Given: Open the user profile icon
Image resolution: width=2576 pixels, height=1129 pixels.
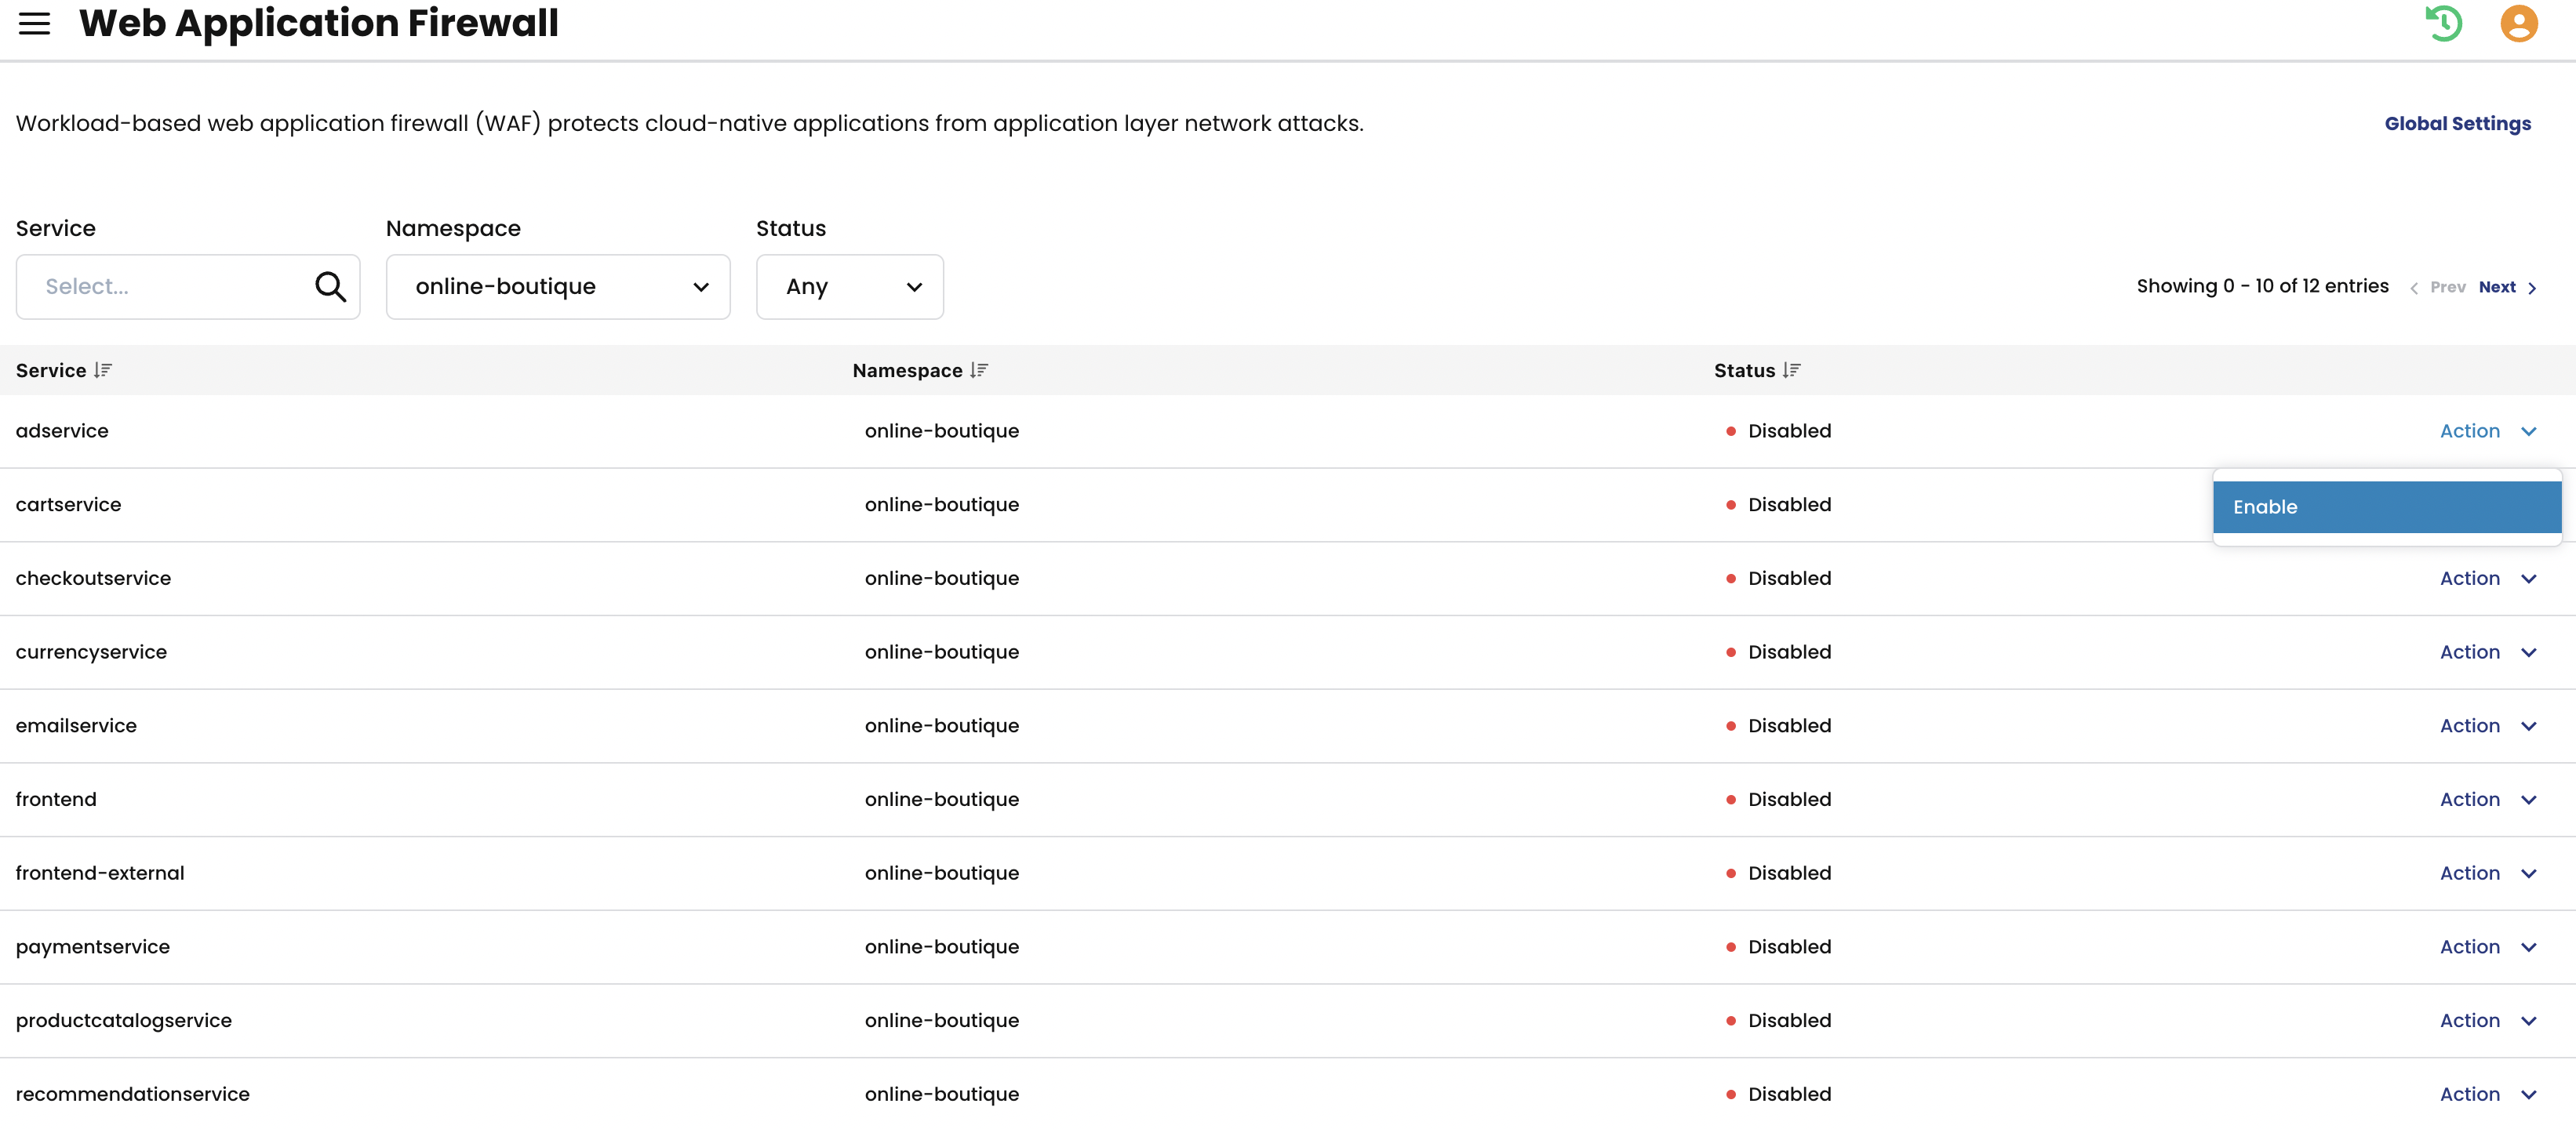Looking at the screenshot, I should 2518,23.
